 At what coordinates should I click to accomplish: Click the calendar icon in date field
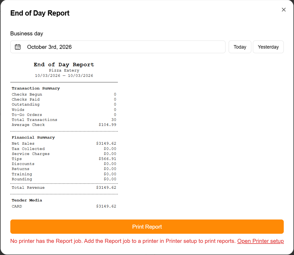pyautogui.click(x=18, y=47)
